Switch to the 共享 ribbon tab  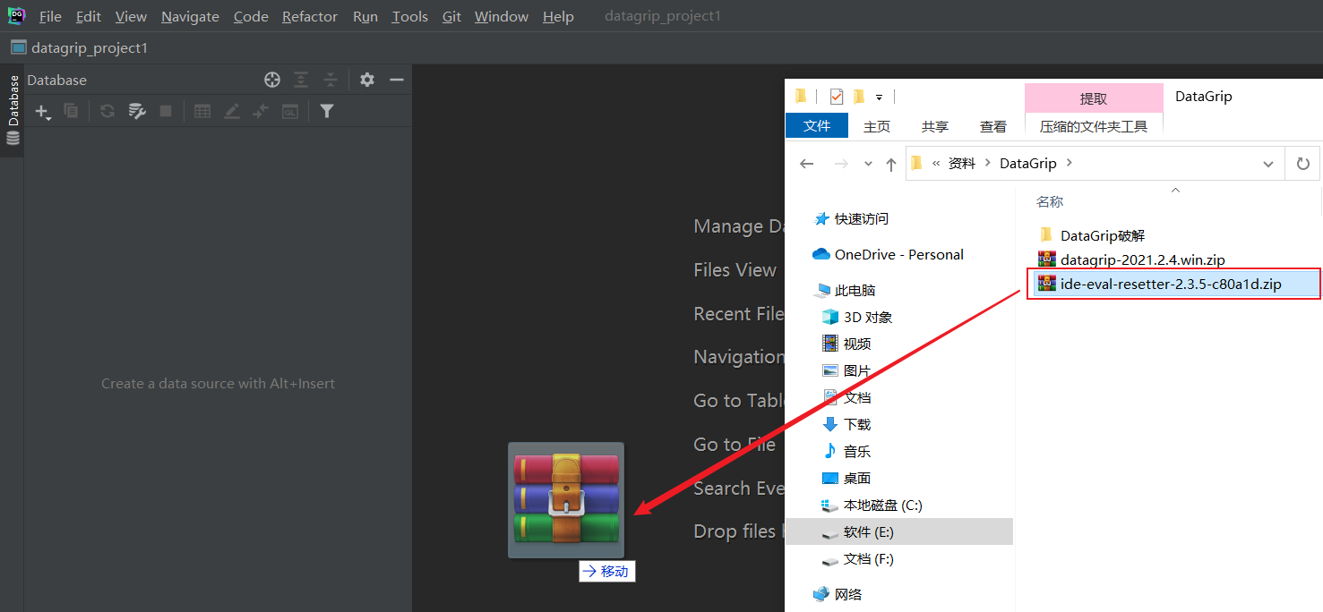(935, 126)
